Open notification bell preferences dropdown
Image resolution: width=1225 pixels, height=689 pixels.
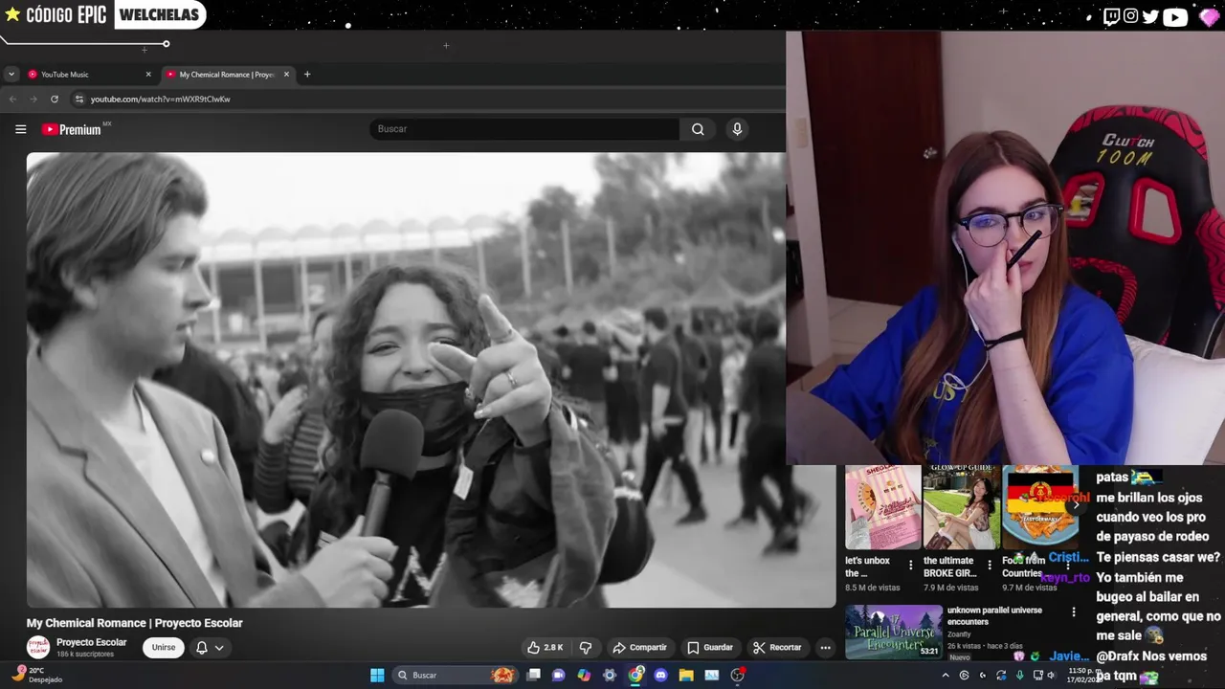pos(210,648)
